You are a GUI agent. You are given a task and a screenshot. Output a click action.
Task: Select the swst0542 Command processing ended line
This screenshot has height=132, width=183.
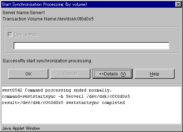(x=57, y=90)
